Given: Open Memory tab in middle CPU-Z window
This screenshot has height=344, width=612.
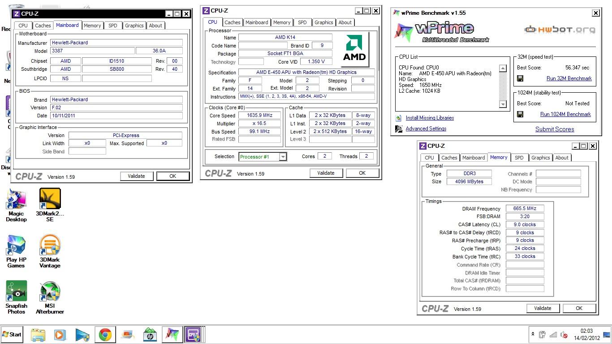Looking at the screenshot, I should [x=282, y=22].
